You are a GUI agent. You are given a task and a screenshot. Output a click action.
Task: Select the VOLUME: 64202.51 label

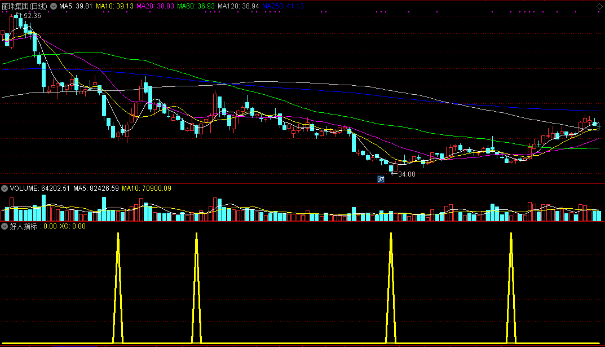pyautogui.click(x=39, y=188)
